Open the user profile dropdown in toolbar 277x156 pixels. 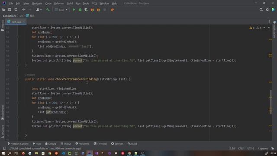pyautogui.click(x=39, y=10)
